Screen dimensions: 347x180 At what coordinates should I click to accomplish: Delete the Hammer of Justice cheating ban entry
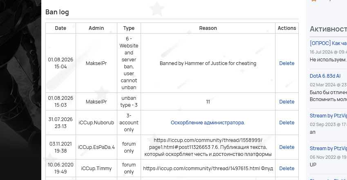[x=287, y=63]
